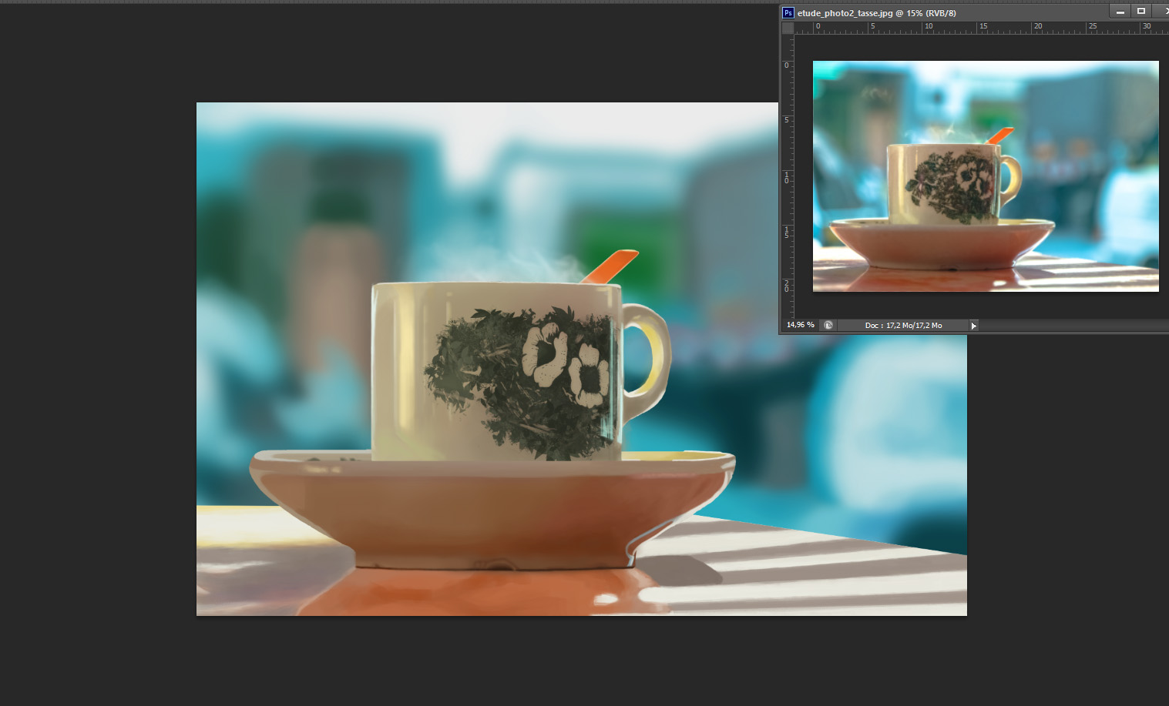Click the 10 mark on the horizontal ruler
This screenshot has width=1169, height=706.
pyautogui.click(x=928, y=26)
